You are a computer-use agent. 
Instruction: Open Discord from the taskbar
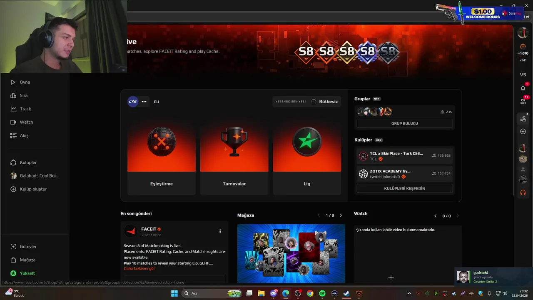[273, 293]
